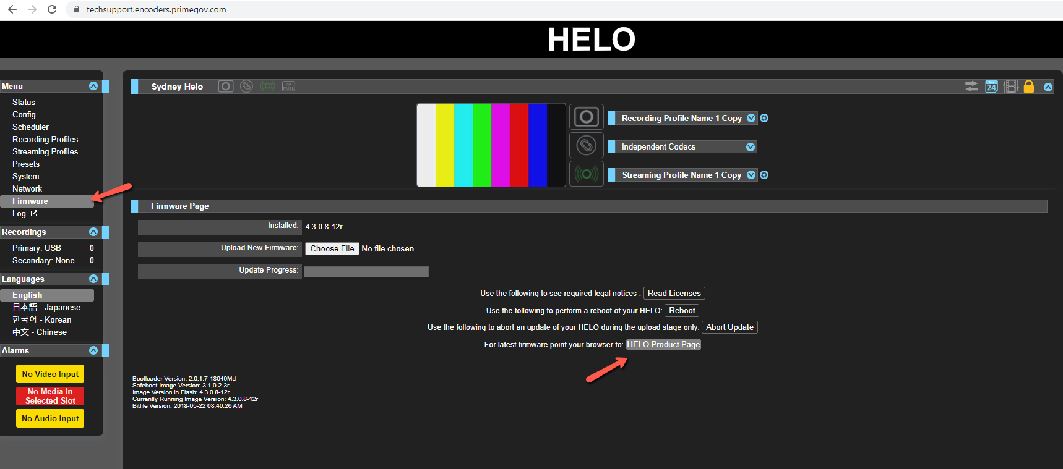The width and height of the screenshot is (1063, 469).
Task: Click the color bars video preview
Action: click(x=491, y=145)
